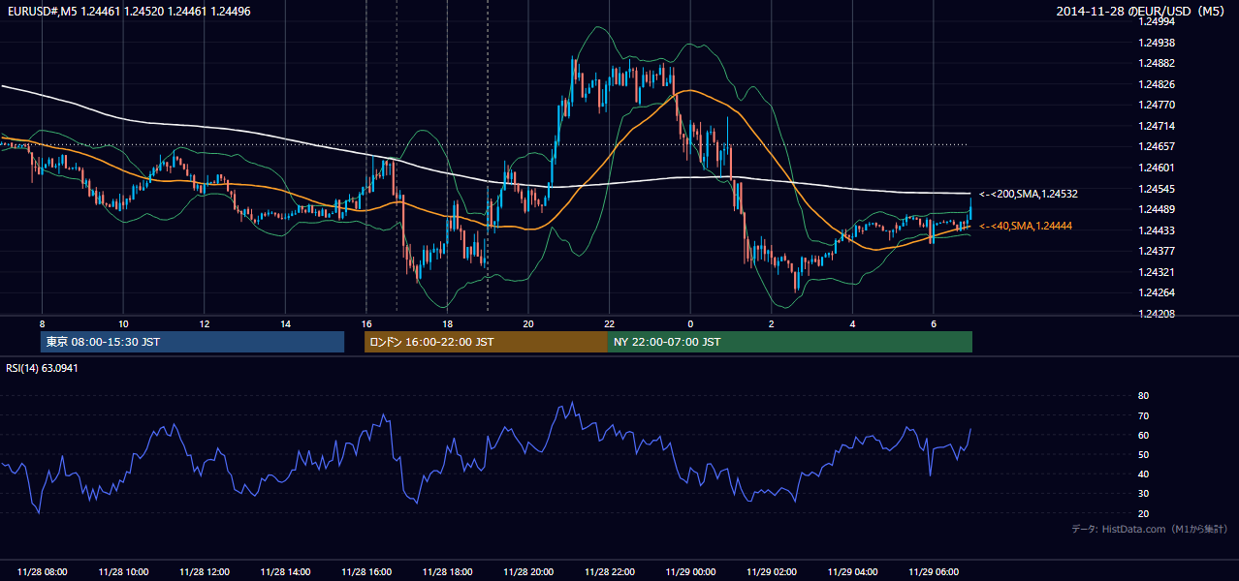Image resolution: width=1239 pixels, height=581 pixels.
Task: Click price axis value 1.24826
Action: coord(1158,84)
